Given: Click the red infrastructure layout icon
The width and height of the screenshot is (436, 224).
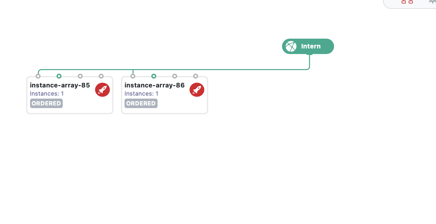Looking at the screenshot, I should tap(407, 2).
